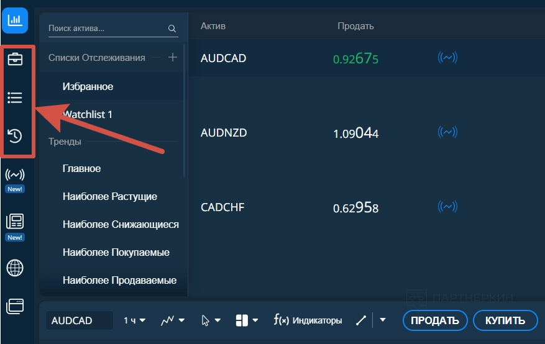Screen dimensions: 545x344
Task: Select the AUDNZD asset row name
Action: point(224,133)
